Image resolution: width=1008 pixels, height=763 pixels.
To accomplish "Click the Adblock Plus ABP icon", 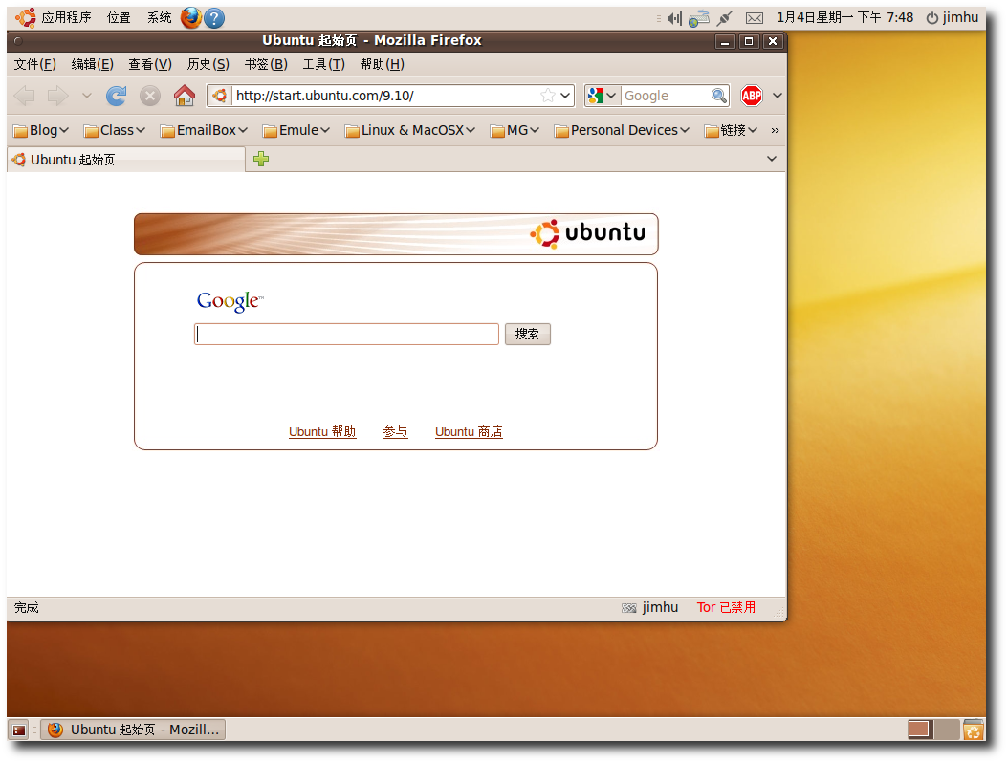I will click(752, 96).
